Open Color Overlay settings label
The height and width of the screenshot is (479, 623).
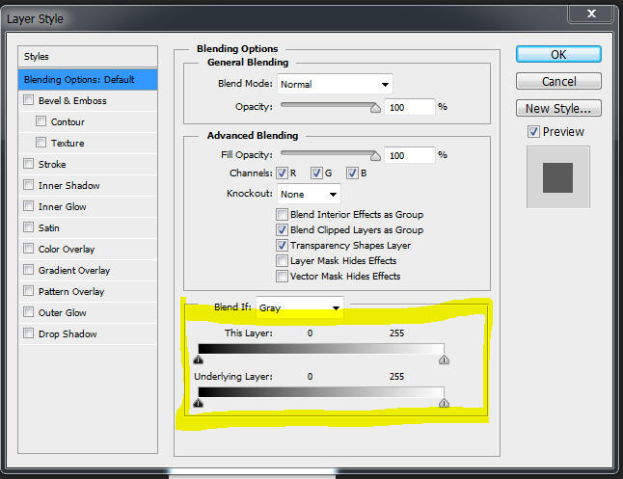67,249
